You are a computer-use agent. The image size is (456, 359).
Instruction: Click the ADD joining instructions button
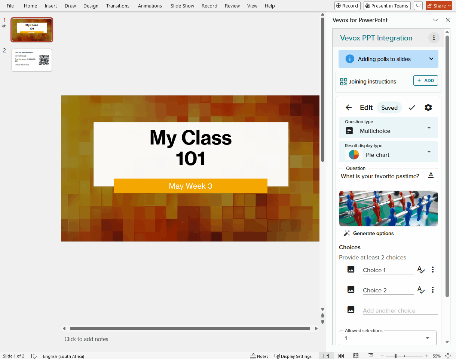point(426,80)
